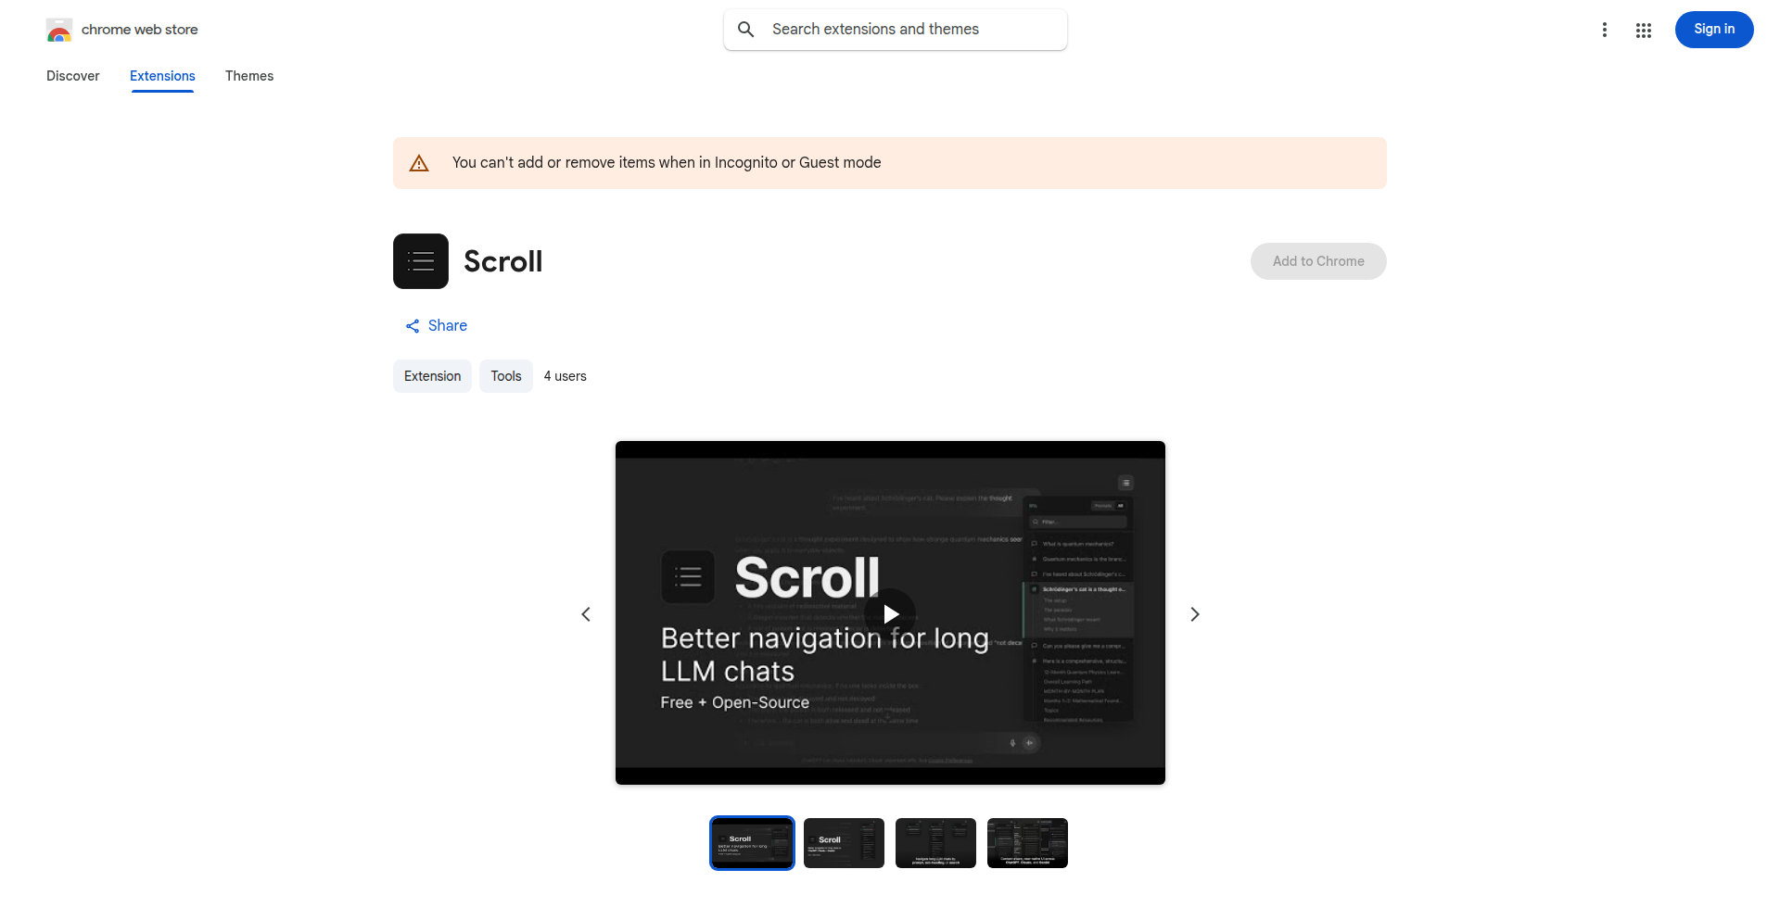Click the incognito warning triangle icon
The height and width of the screenshot is (920, 1780).
click(x=419, y=163)
